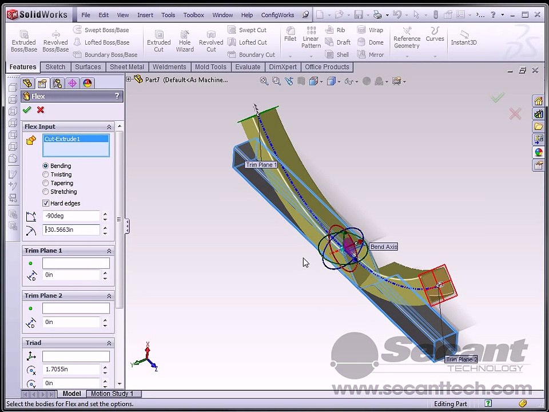Select the Rib tool
The image size is (549, 412).
coord(336,30)
